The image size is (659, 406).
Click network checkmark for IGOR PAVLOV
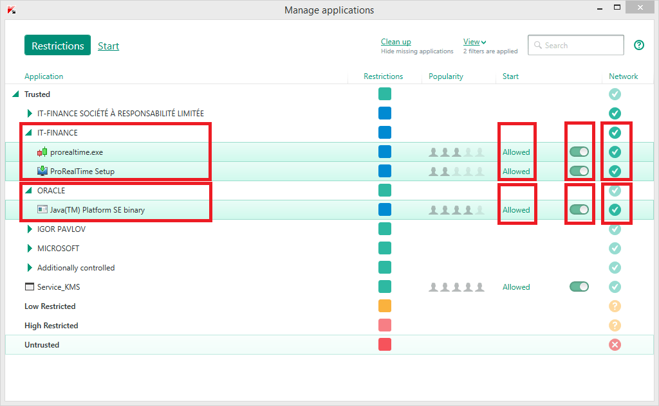615,229
